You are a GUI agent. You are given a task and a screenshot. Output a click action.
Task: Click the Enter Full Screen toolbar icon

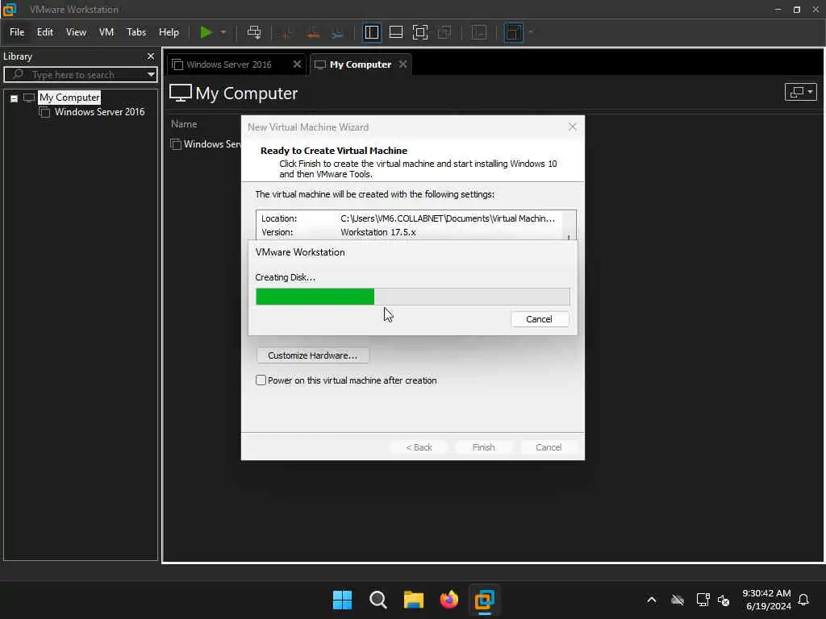[x=419, y=32]
